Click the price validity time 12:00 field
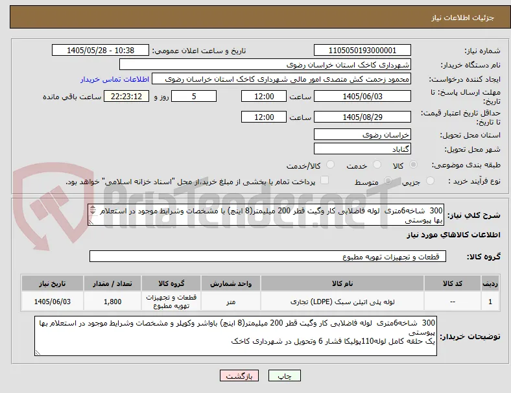Image resolution: width=511 pixels, height=393 pixels. (x=264, y=117)
